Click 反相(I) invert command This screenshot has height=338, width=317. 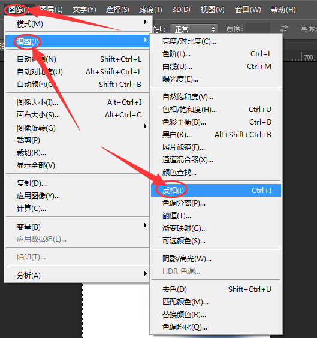point(216,191)
